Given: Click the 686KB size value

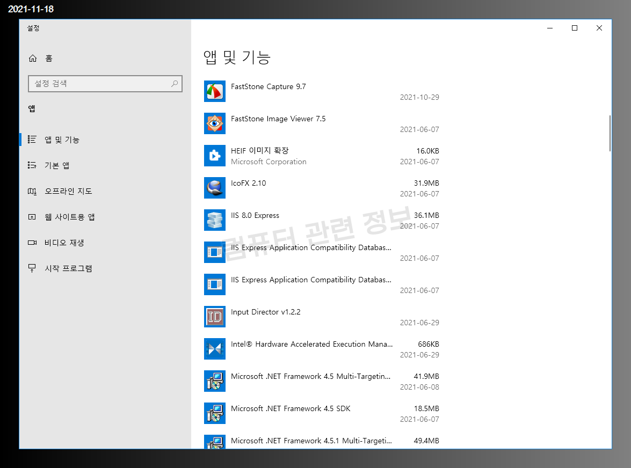Looking at the screenshot, I should [x=429, y=344].
